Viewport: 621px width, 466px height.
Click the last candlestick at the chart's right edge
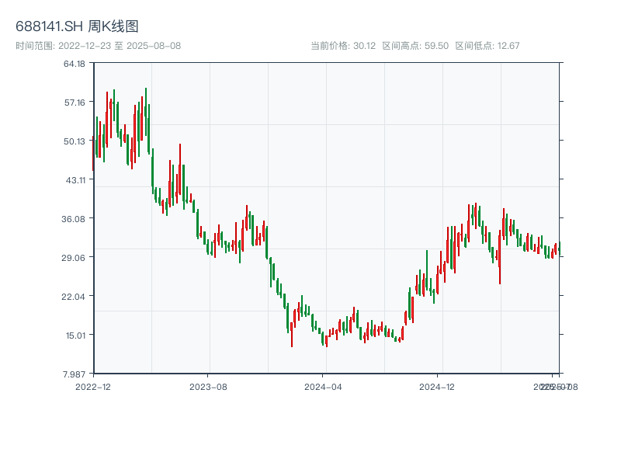[558, 249]
